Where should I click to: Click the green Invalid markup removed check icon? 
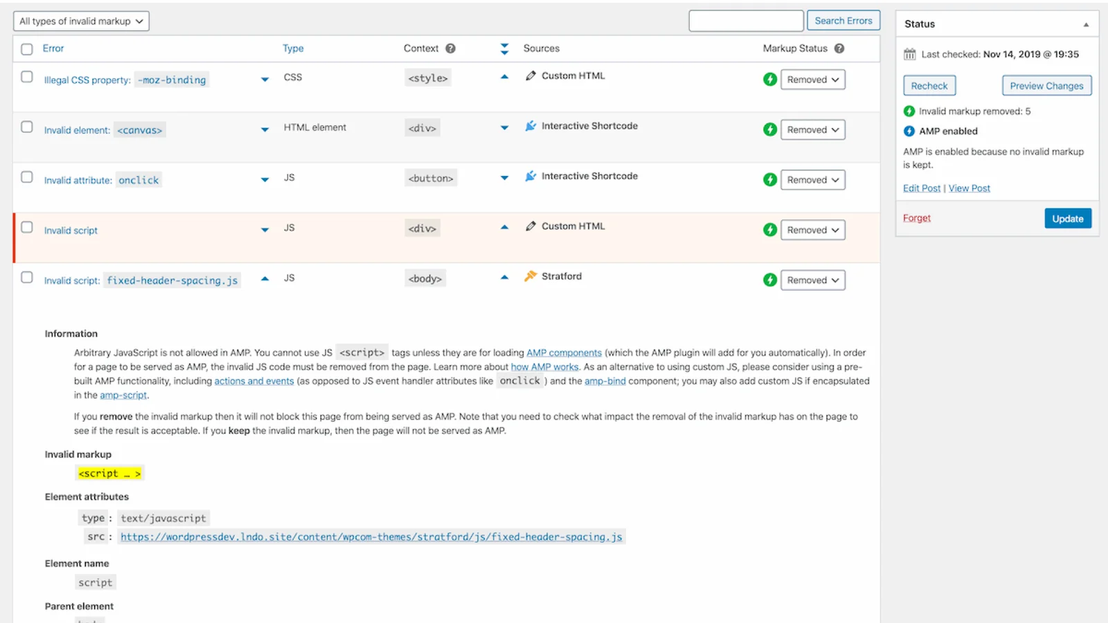coord(908,111)
